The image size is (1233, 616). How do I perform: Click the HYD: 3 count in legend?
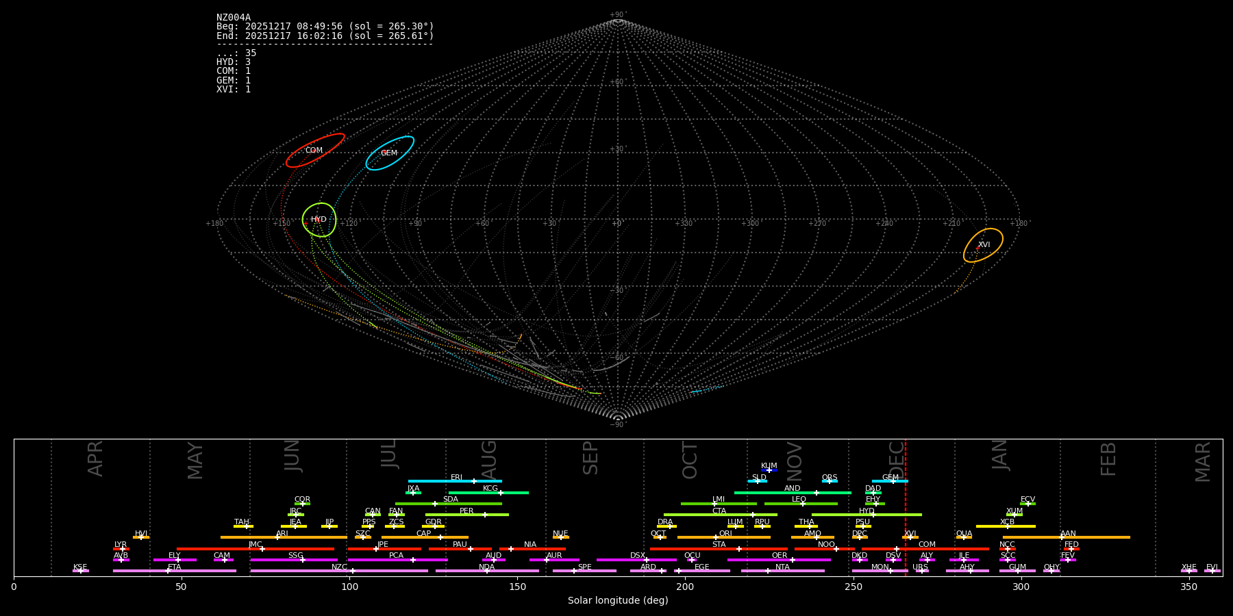tap(234, 62)
